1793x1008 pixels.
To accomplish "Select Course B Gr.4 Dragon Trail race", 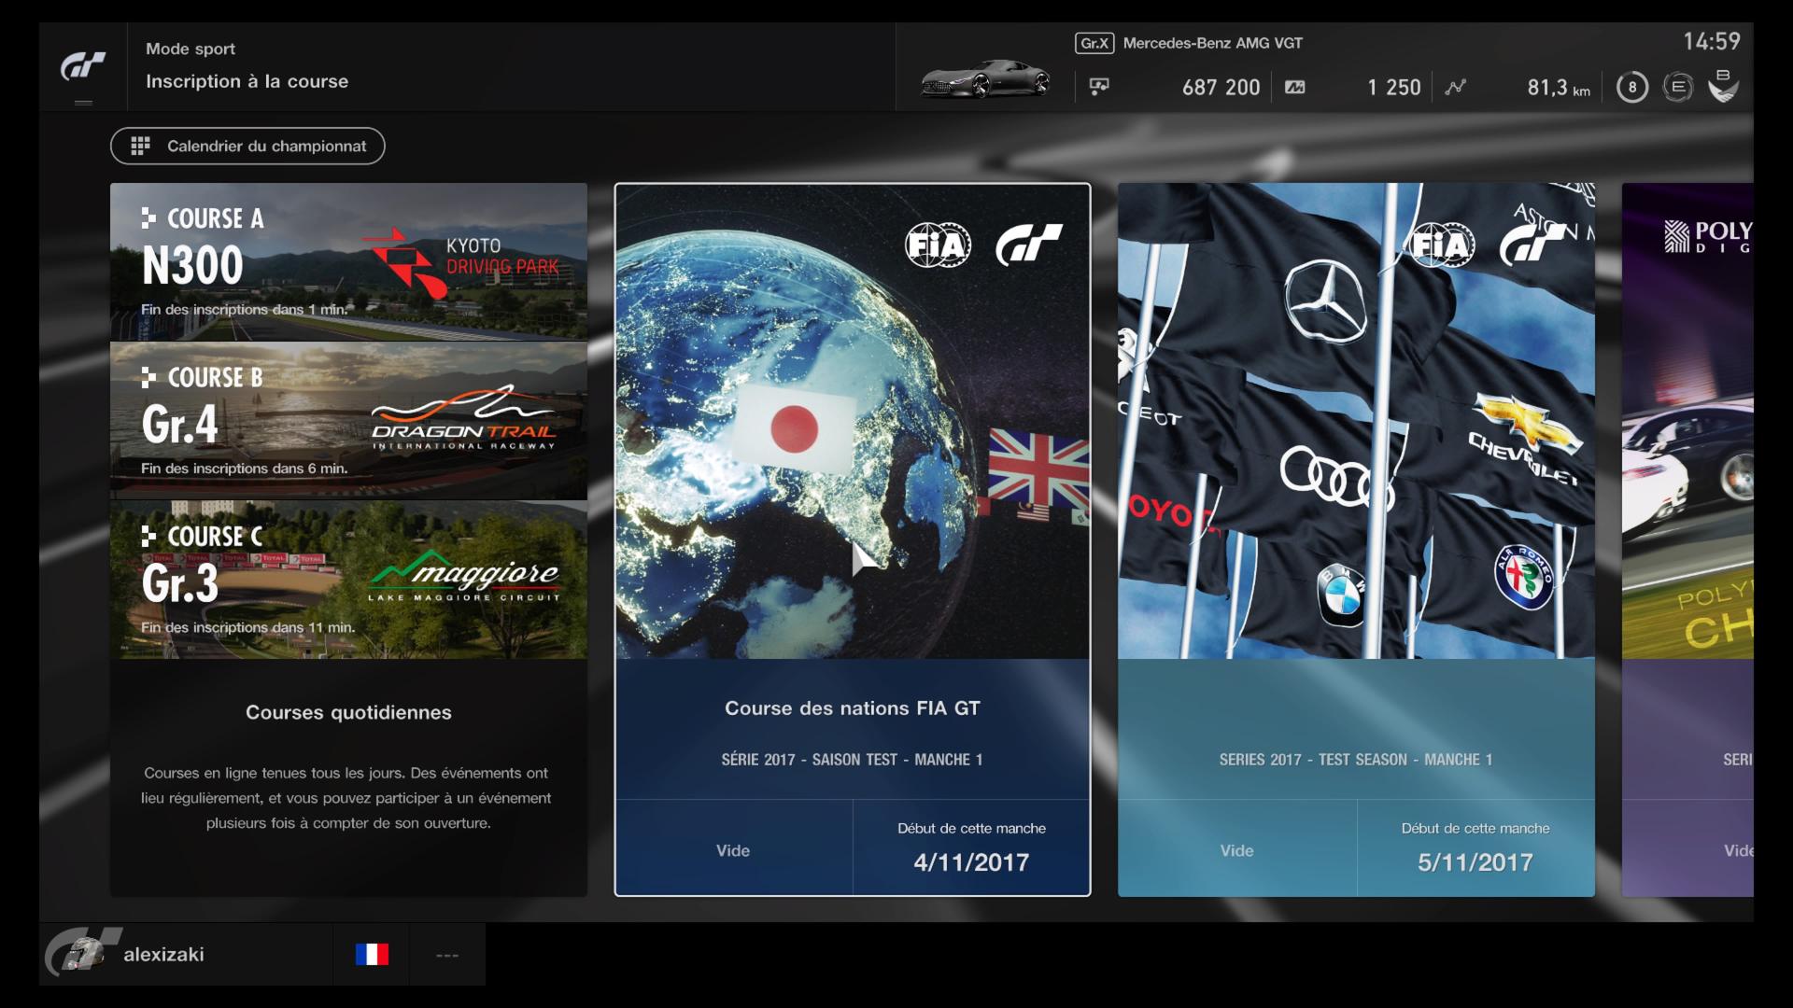I will pos(348,420).
